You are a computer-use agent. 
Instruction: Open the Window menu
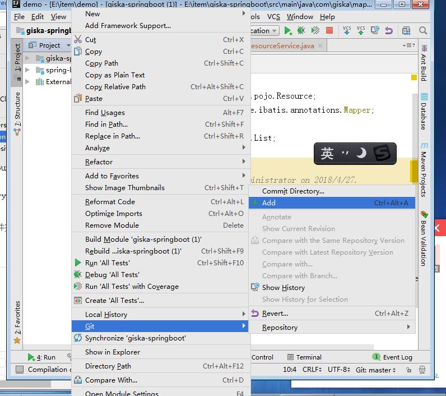click(300, 17)
